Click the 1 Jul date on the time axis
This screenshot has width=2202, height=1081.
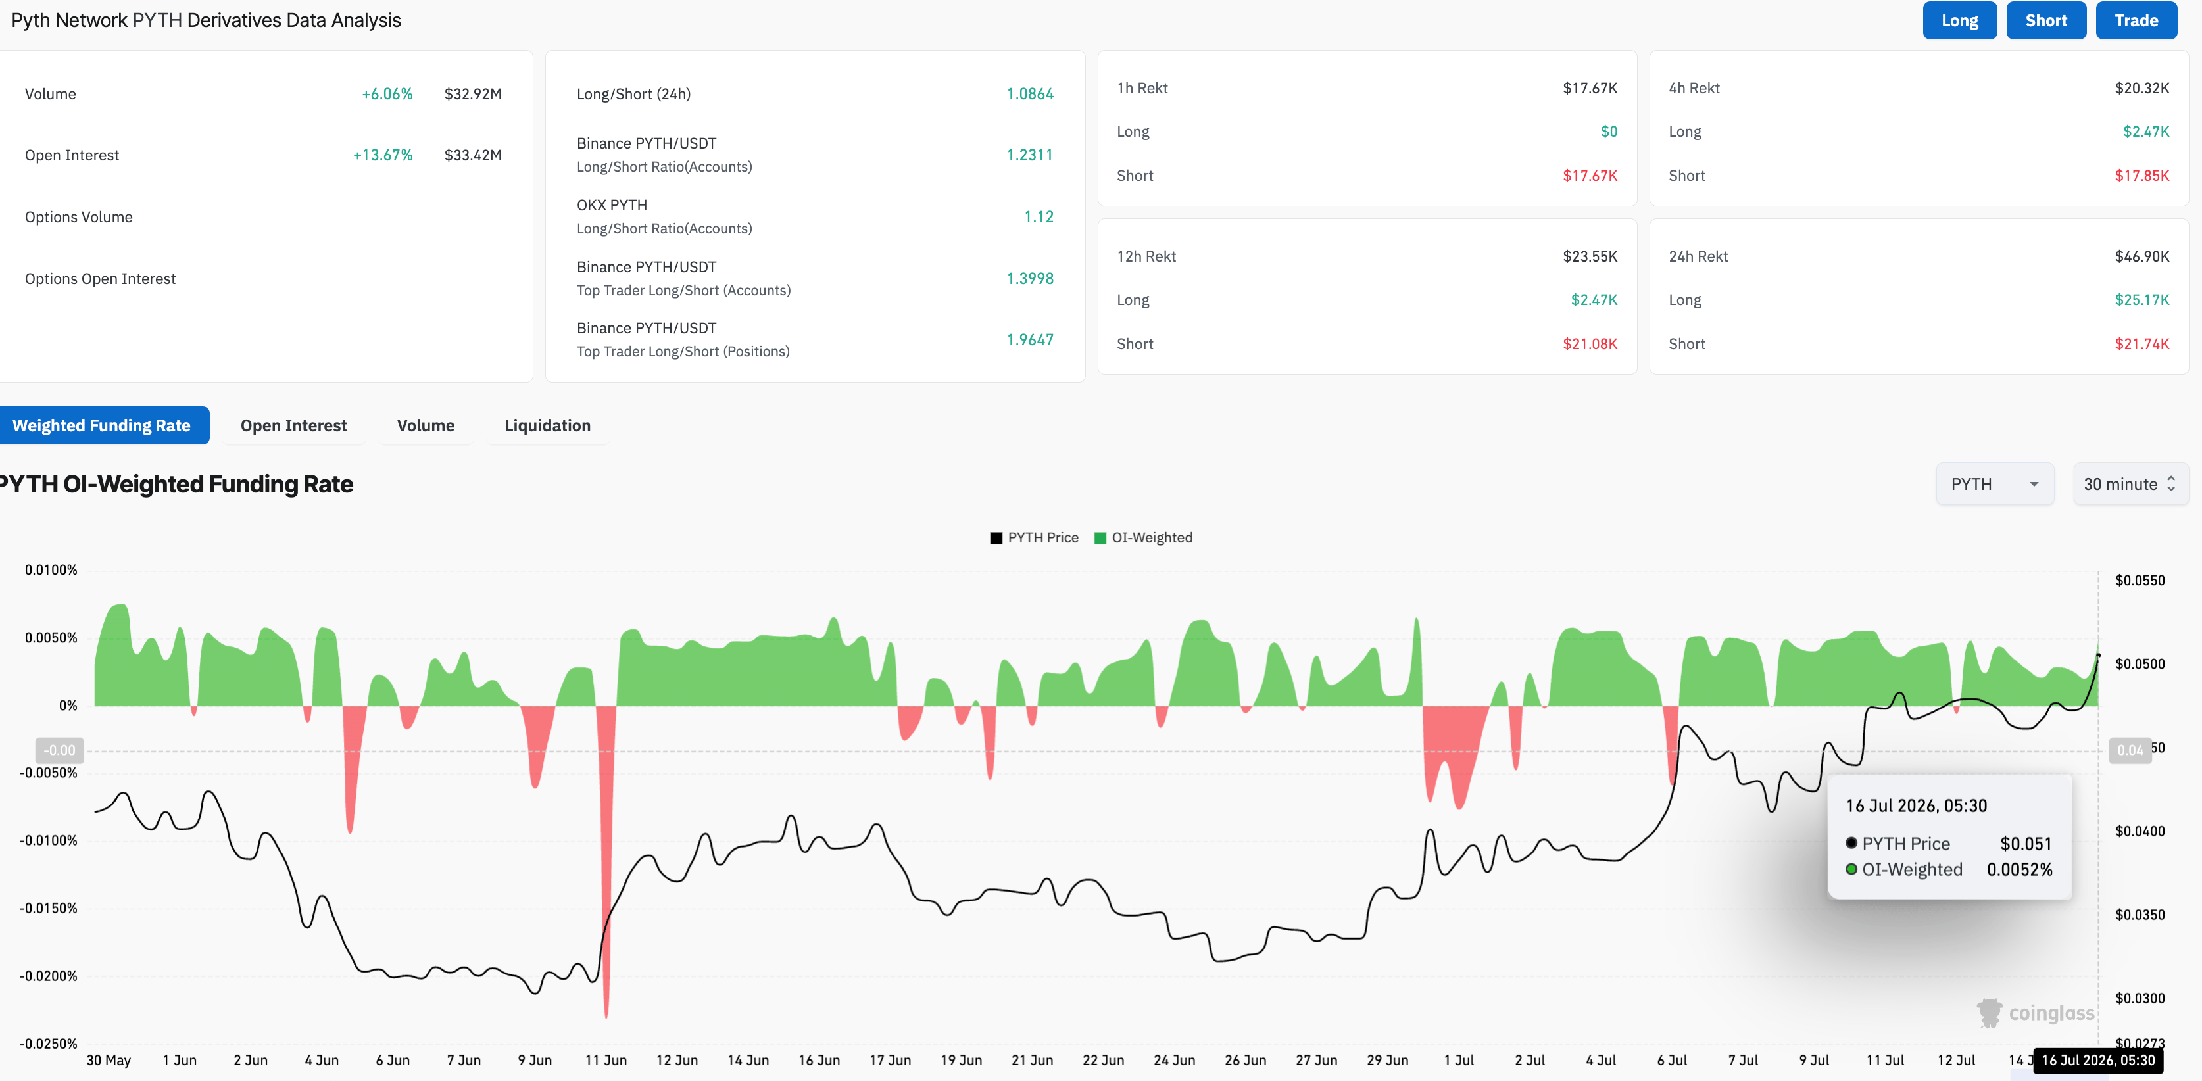coord(1458,1060)
